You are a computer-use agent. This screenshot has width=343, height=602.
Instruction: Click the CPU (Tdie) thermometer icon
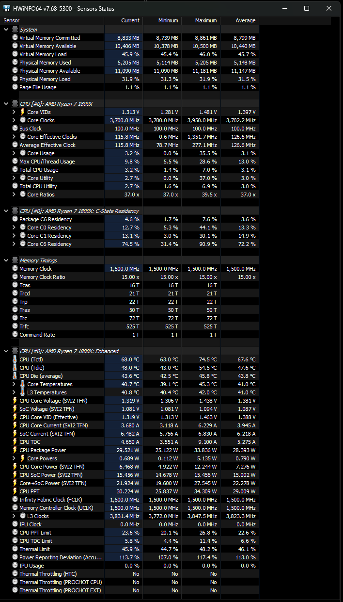15,368
